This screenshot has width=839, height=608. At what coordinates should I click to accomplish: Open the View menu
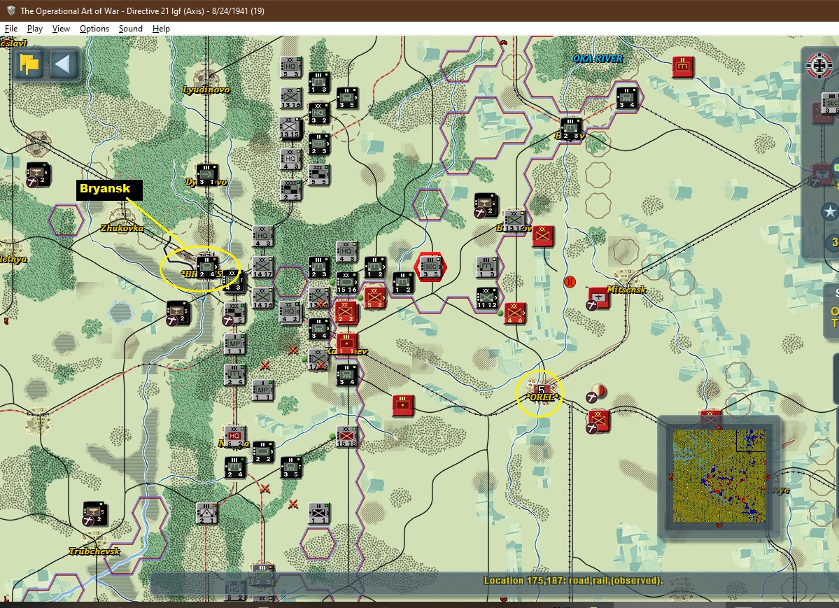click(x=61, y=29)
